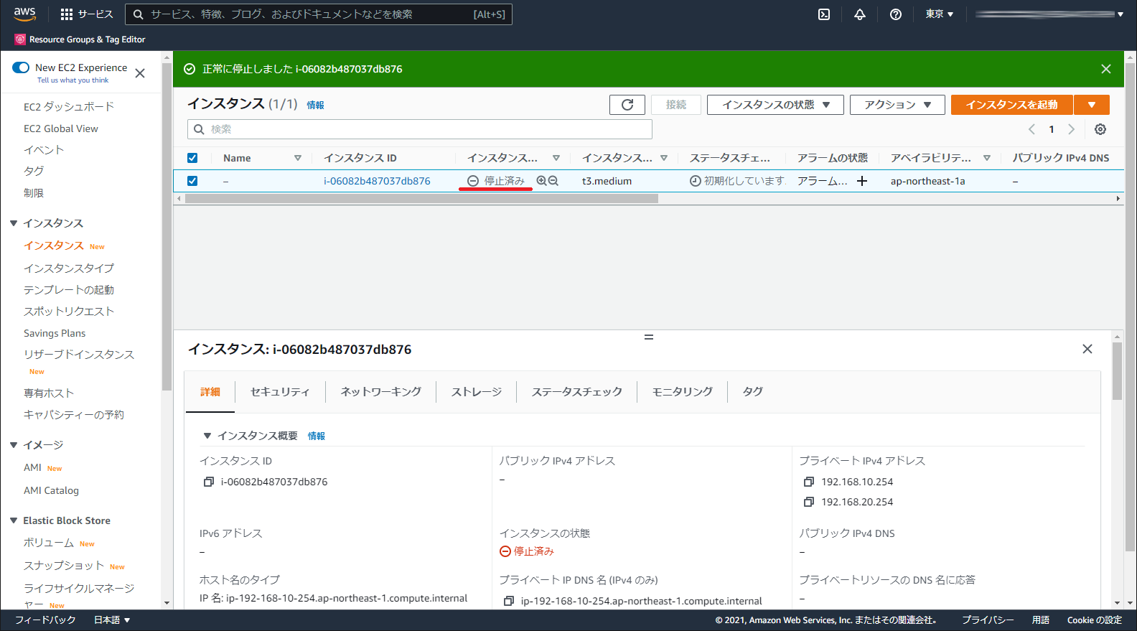Switch to the ストレージ tab
1137x631 pixels.
[476, 392]
